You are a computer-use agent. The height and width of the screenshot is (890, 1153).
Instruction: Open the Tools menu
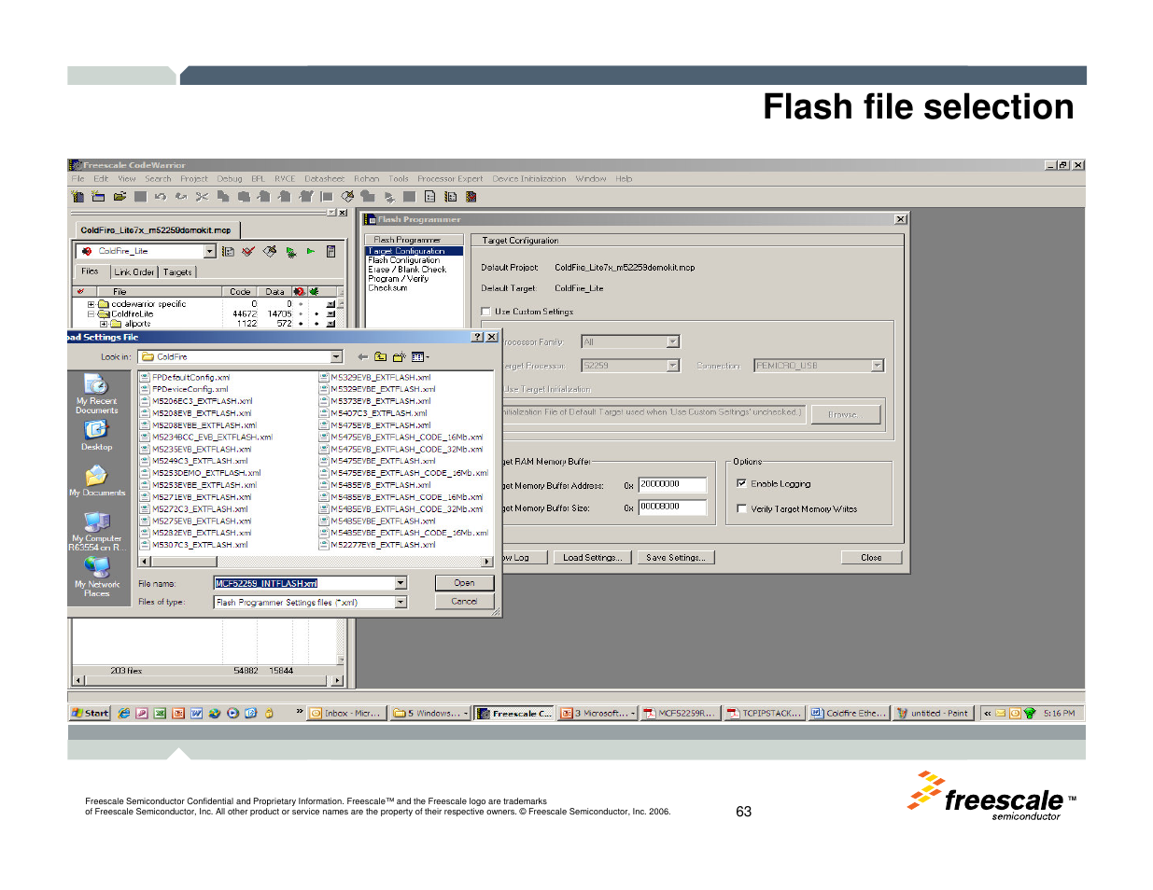click(399, 179)
